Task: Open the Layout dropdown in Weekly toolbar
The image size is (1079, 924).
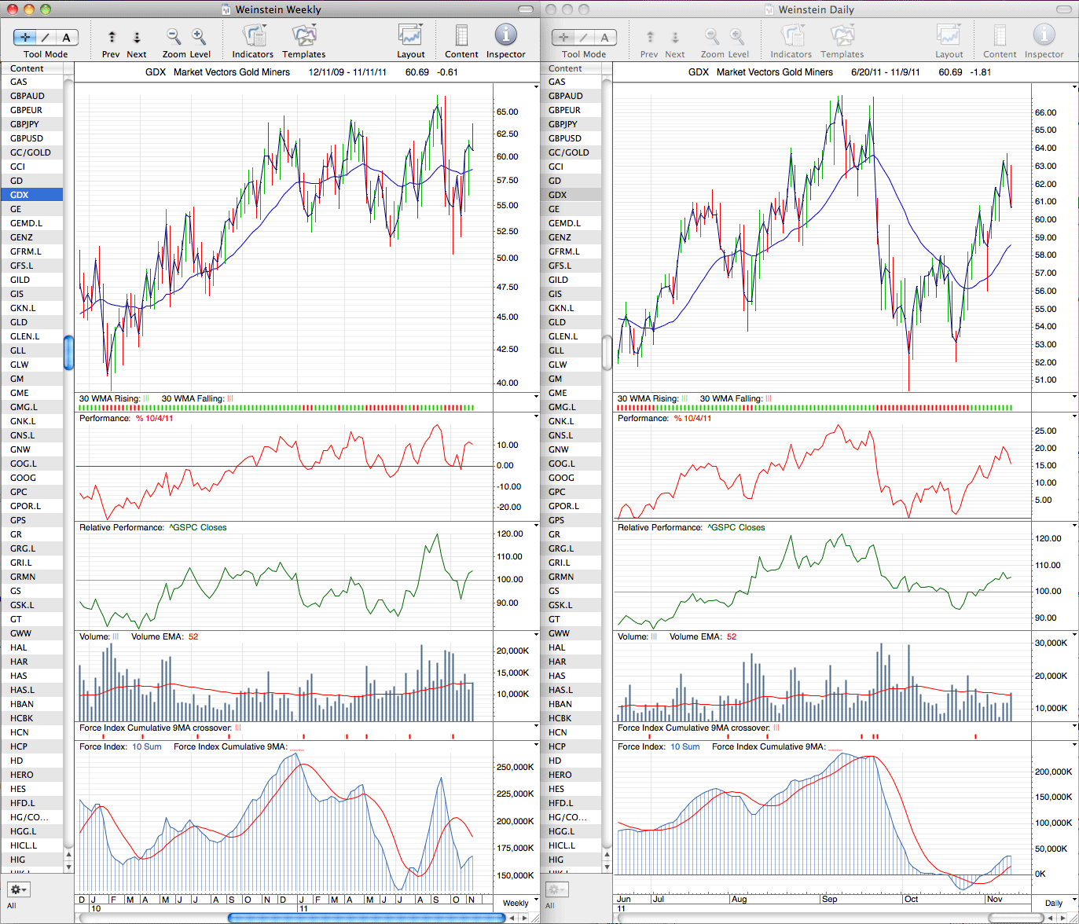Action: coord(410,35)
